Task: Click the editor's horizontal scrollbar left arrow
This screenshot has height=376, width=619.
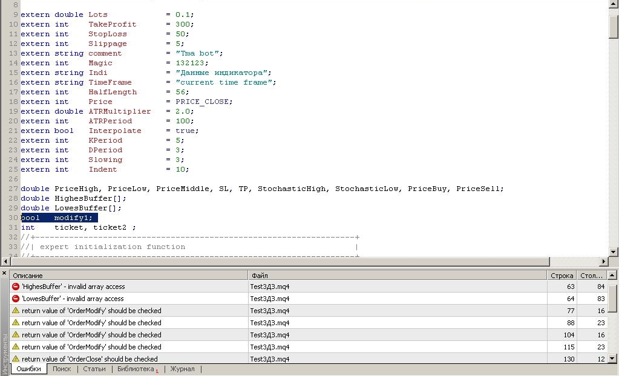Action: tap(5, 261)
